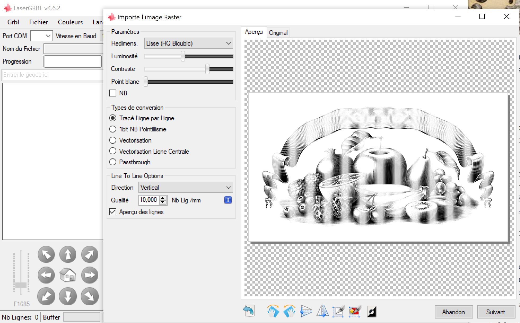Open the Redimens. resize method dropdown
Screen dimensions: 520x323
pos(189,43)
